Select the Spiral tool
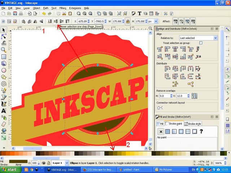The image size is (231, 173). click(4, 84)
